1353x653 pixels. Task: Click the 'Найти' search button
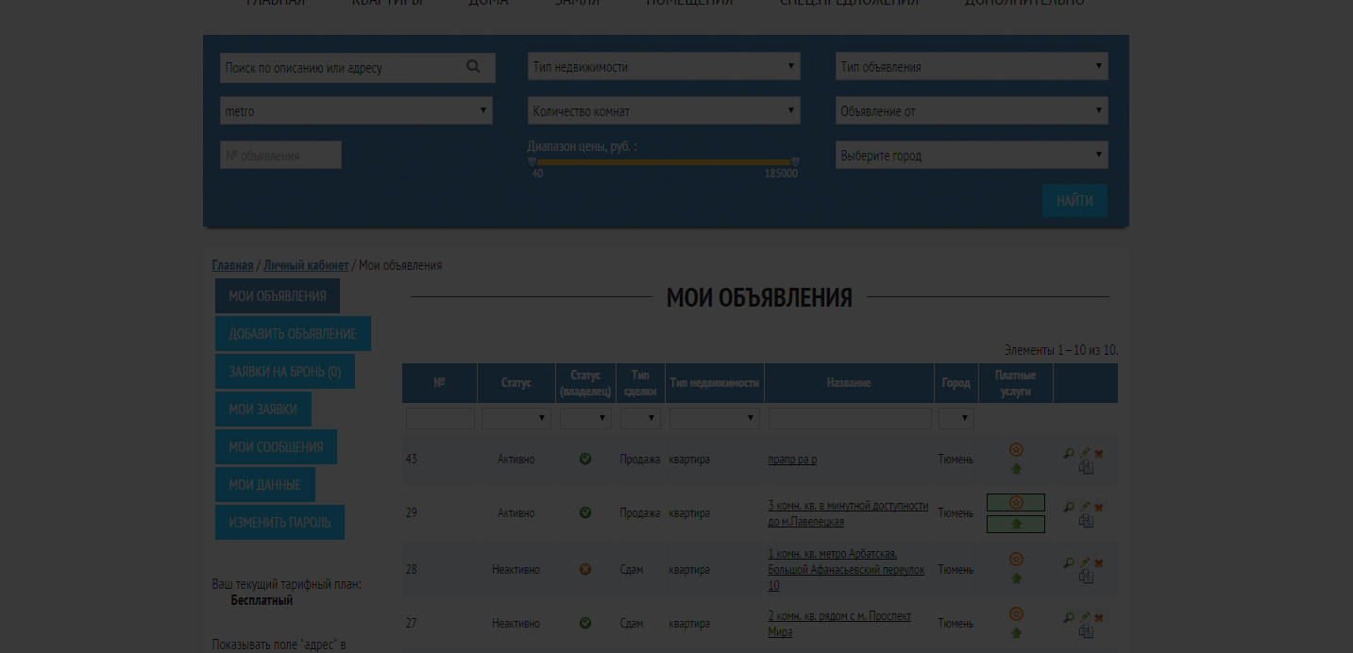point(1074,201)
